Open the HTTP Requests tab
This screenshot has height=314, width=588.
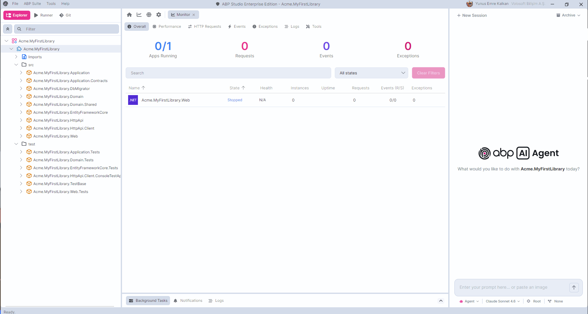coord(205,27)
